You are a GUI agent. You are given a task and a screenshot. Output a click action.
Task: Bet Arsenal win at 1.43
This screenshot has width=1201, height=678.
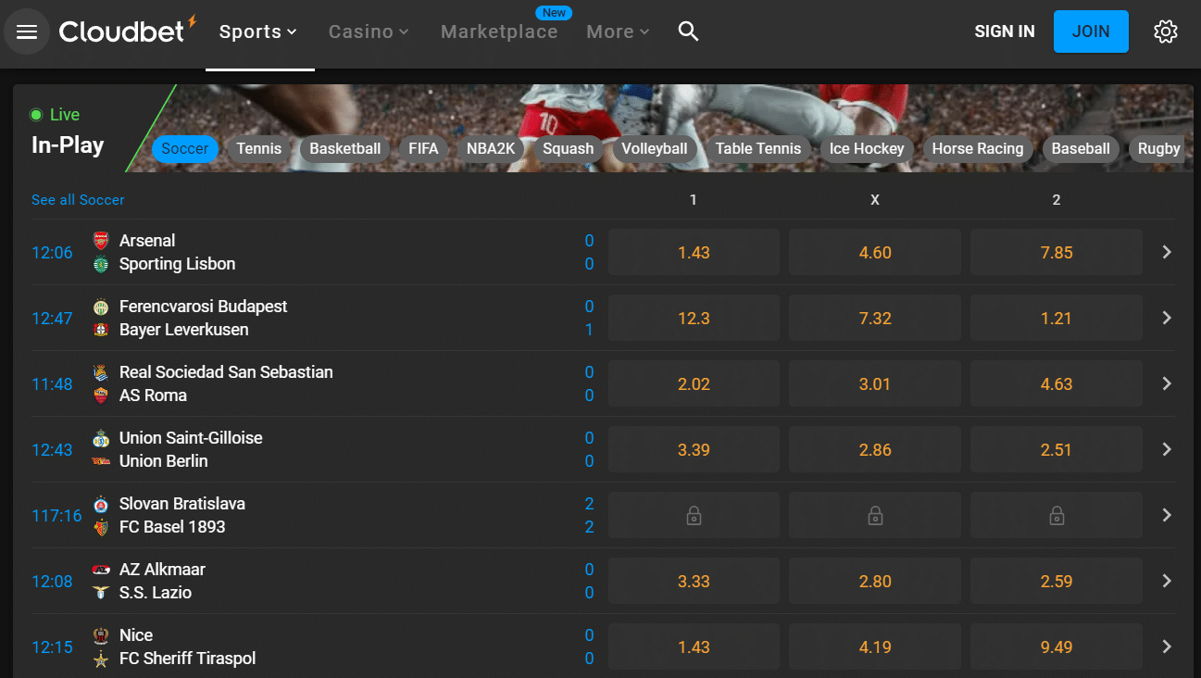694,252
